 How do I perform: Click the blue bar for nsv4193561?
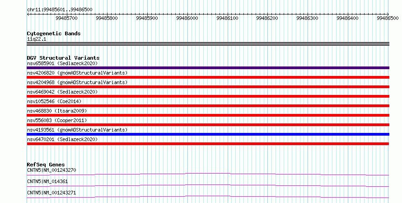[x=208, y=134]
